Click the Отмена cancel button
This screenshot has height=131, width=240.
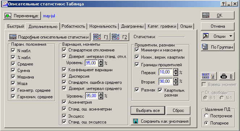[x=218, y=27]
